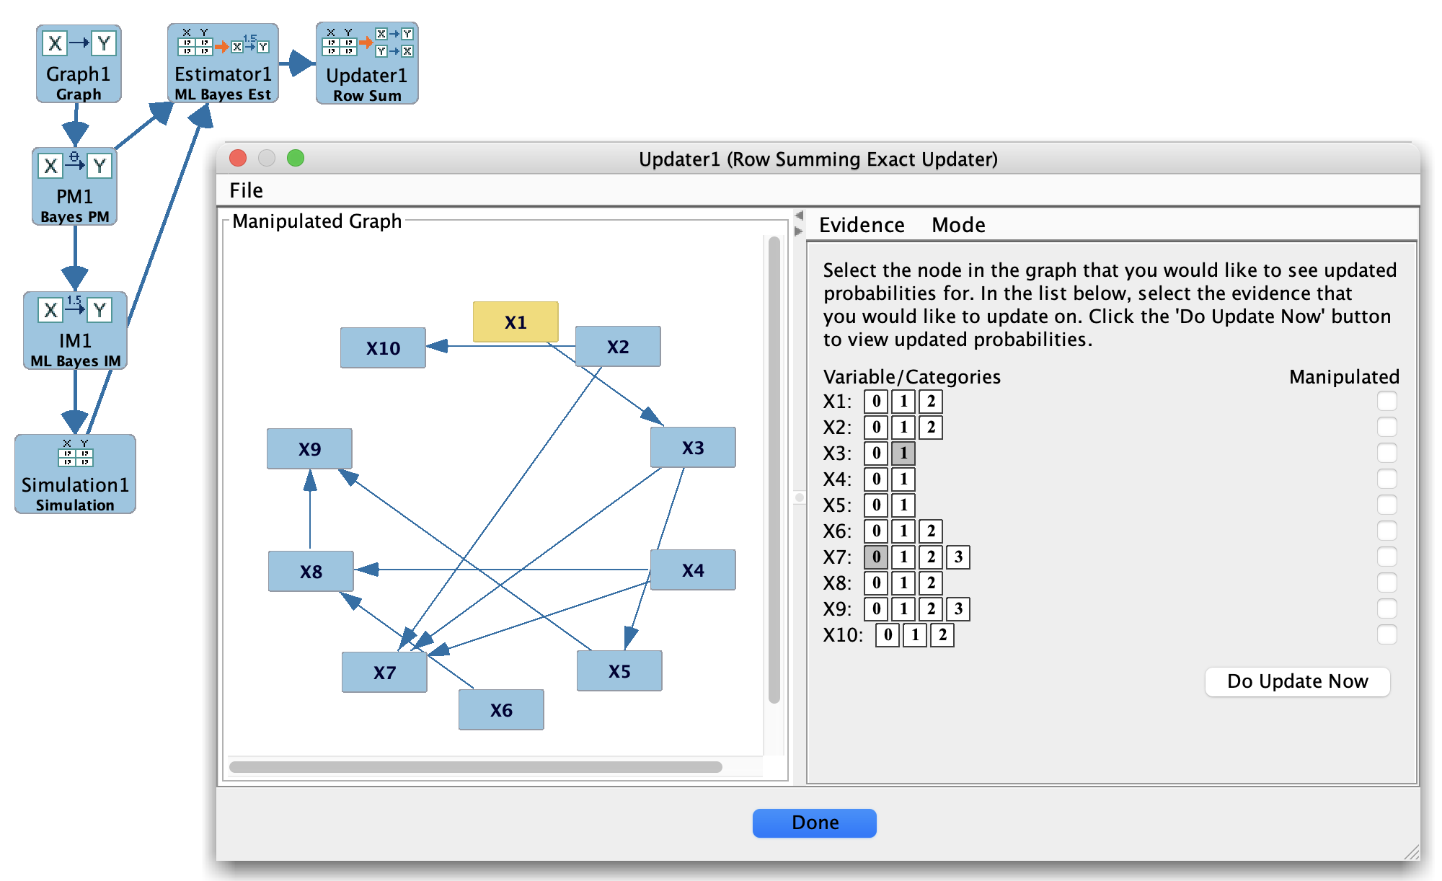Expand split pane using right arrow
This screenshot has height=881, width=1442.
798,231
